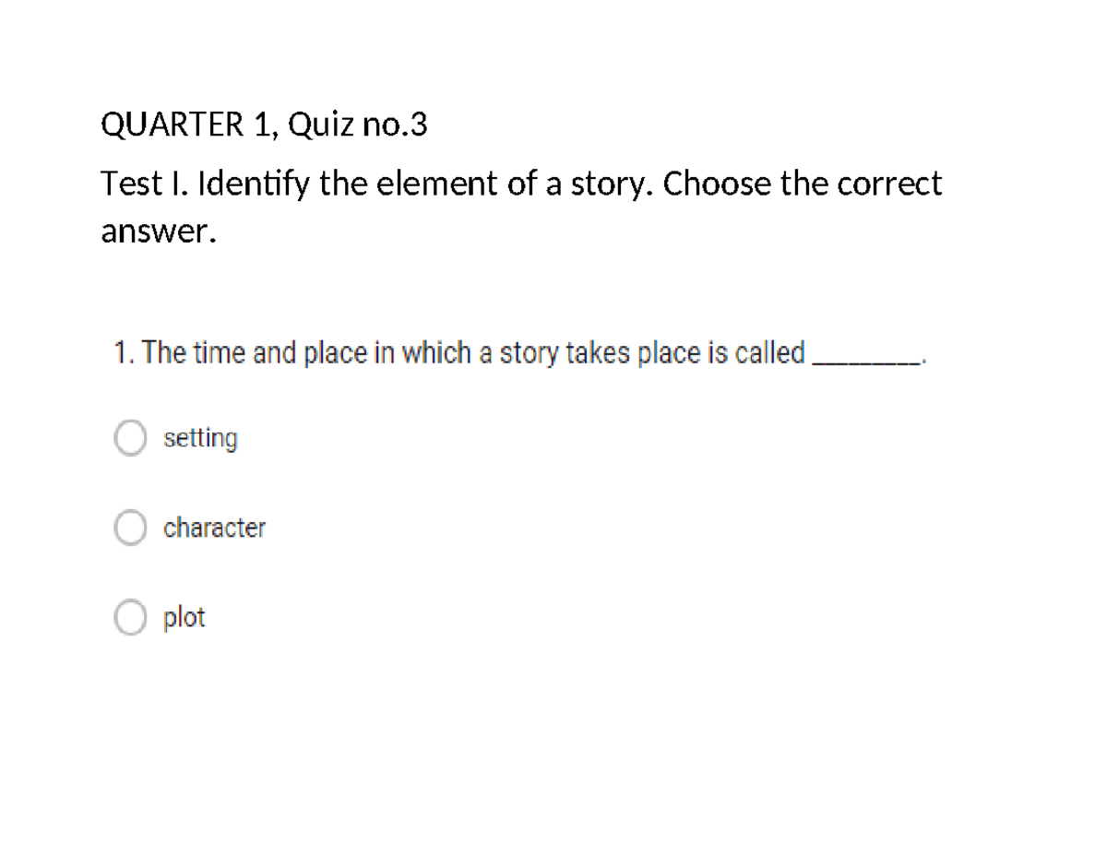Screen dimensions: 1107x855
Task: Click the circle next to "plot"
Action: [130, 618]
